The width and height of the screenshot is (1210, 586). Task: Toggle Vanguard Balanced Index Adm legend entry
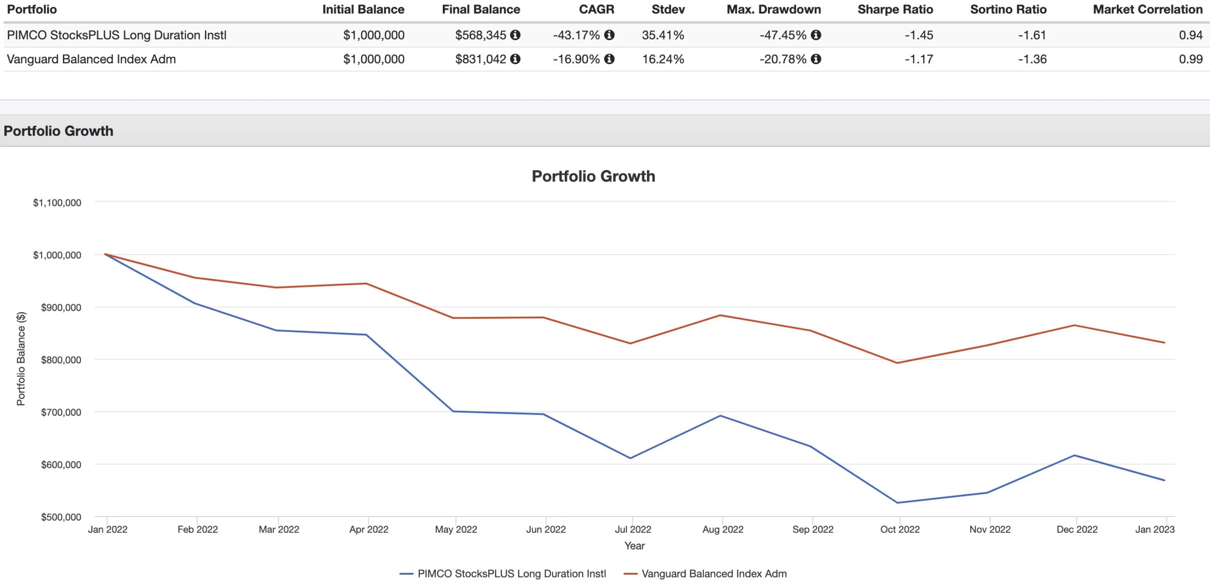tap(705, 574)
